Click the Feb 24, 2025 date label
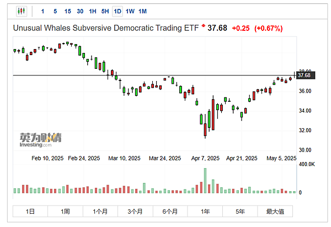The width and height of the screenshot is (331, 227). [x=84, y=158]
